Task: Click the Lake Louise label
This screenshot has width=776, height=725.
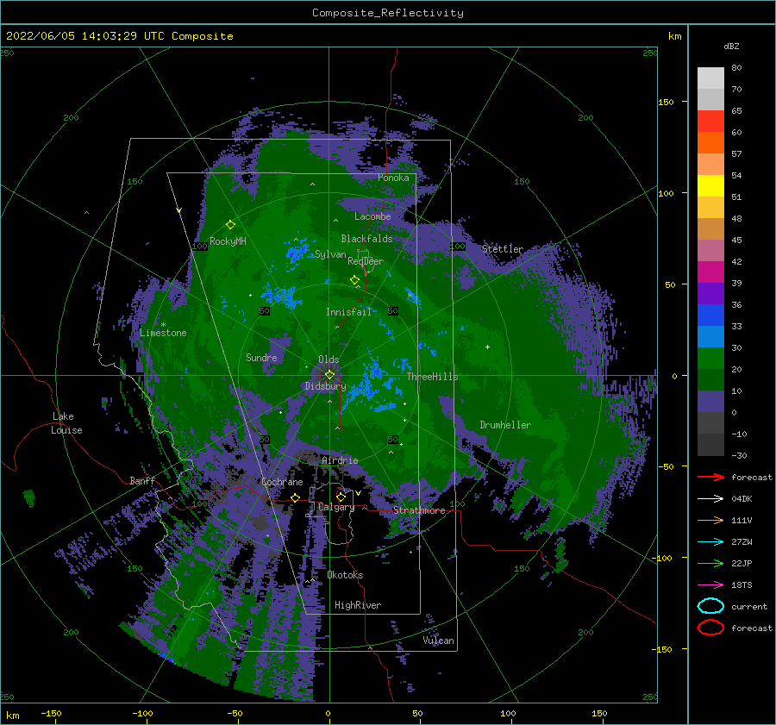Action: click(x=66, y=423)
